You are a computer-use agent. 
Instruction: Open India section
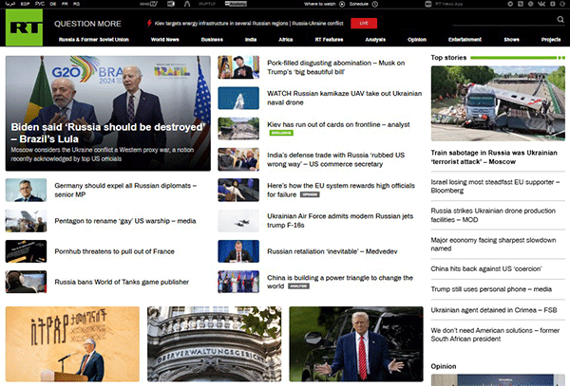tap(251, 40)
